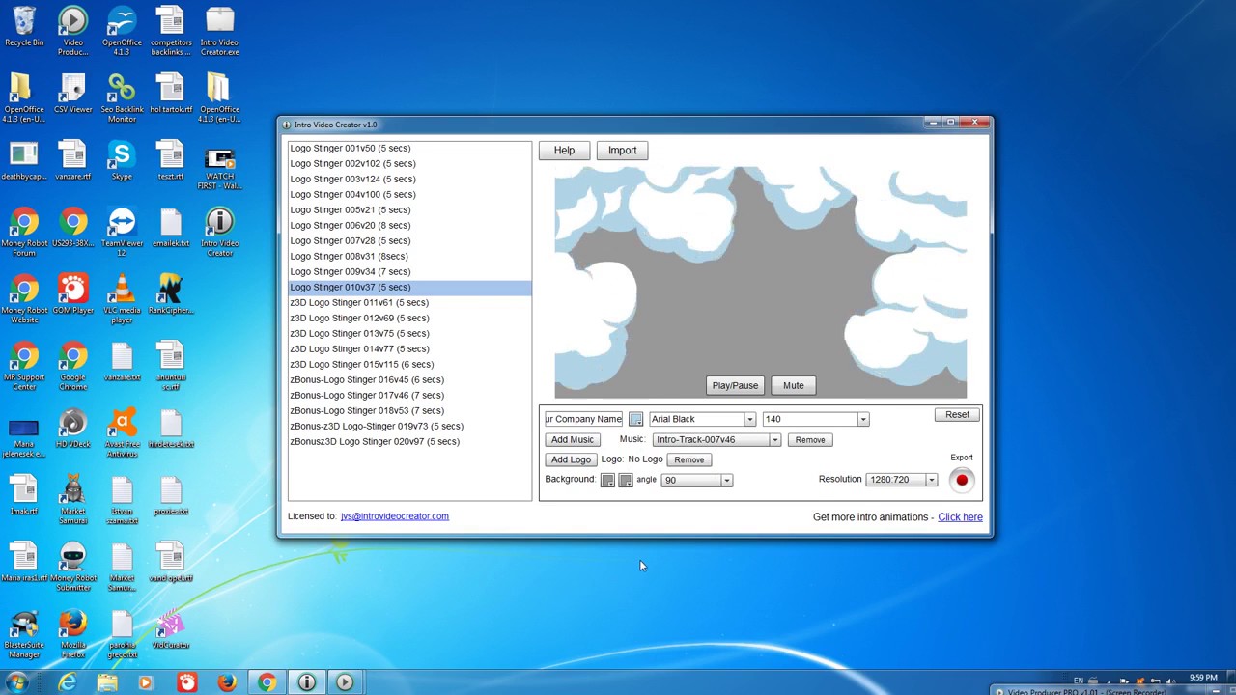This screenshot has height=695, width=1236.
Task: Open the first Background color swatch
Action: pos(607,480)
